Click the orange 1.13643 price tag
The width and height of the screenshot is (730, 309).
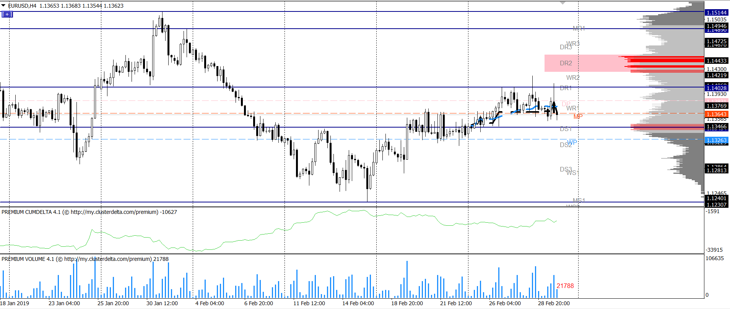(716, 114)
